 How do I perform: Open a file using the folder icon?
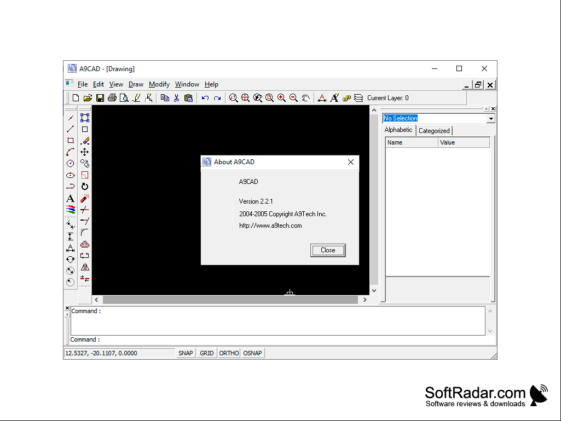tap(88, 98)
